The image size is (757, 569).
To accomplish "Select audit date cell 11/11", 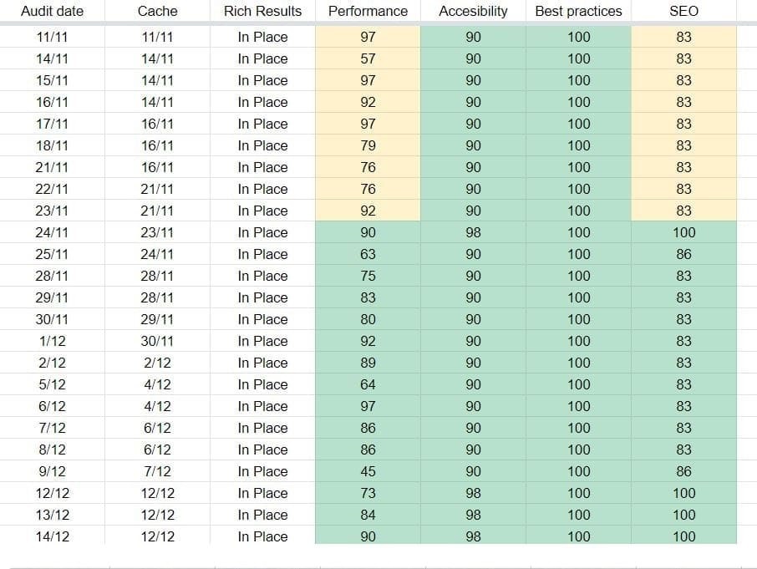I will tap(52, 37).
